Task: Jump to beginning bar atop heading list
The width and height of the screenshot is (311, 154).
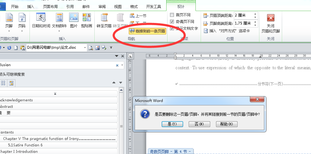Action: pos(58,94)
